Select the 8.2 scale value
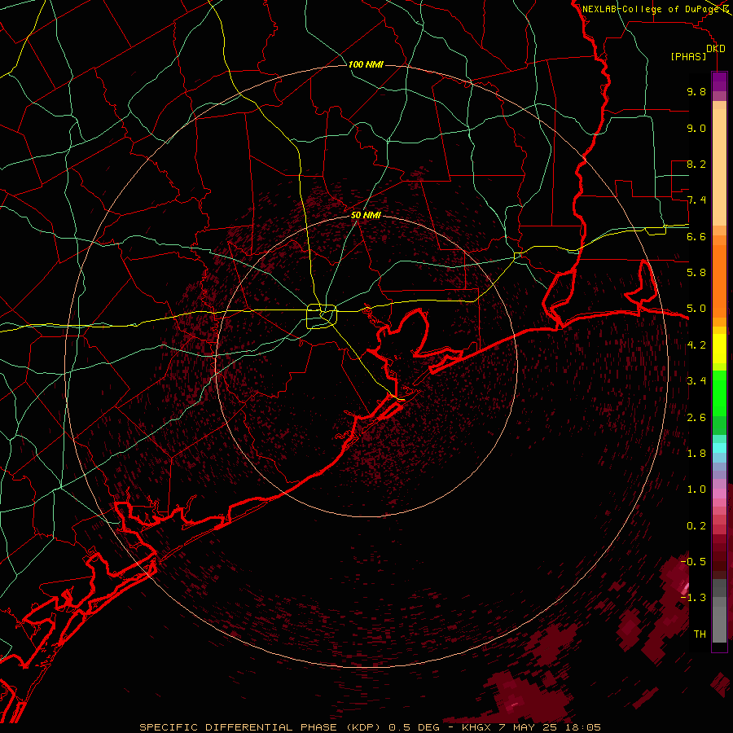The width and height of the screenshot is (733, 733). pyautogui.click(x=696, y=164)
